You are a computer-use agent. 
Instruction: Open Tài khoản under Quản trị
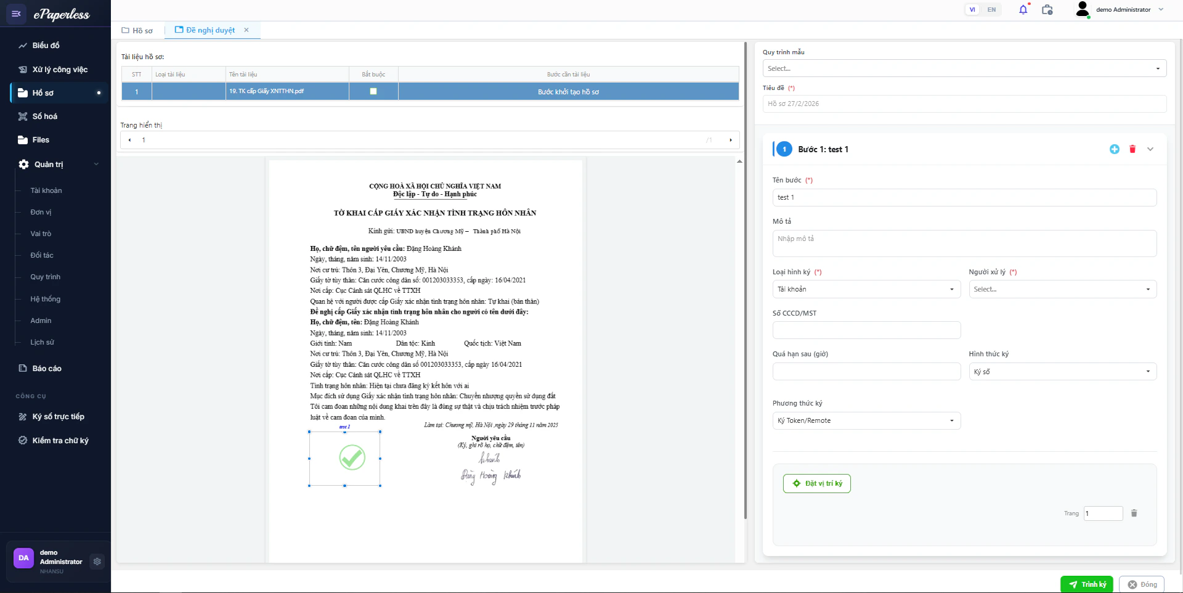click(x=46, y=190)
